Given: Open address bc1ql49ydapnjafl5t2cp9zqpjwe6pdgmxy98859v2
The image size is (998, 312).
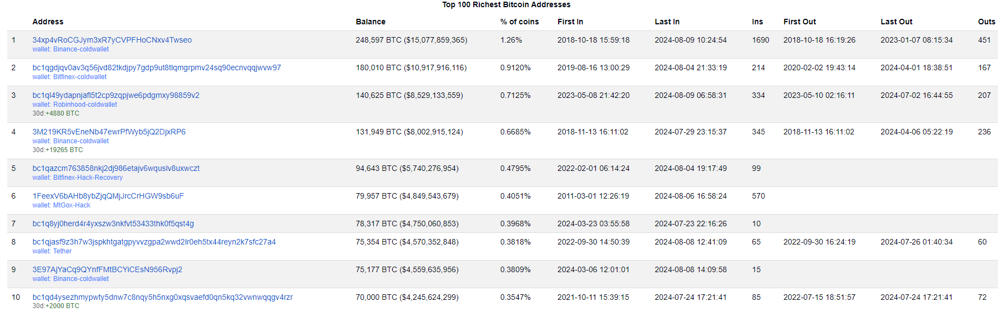Looking at the screenshot, I should [116, 95].
